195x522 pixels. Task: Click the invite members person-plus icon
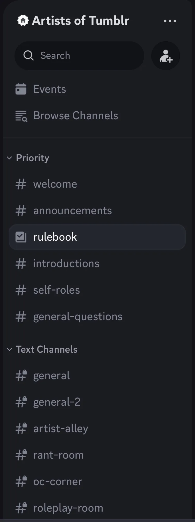click(166, 56)
